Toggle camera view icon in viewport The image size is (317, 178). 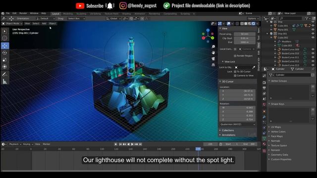tap(213, 59)
